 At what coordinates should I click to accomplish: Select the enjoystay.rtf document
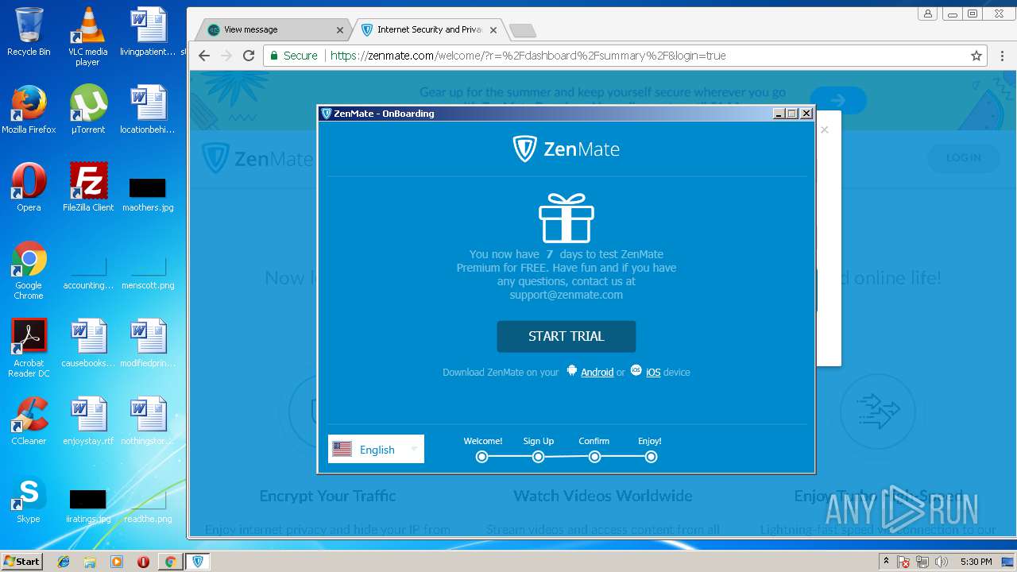click(x=87, y=420)
